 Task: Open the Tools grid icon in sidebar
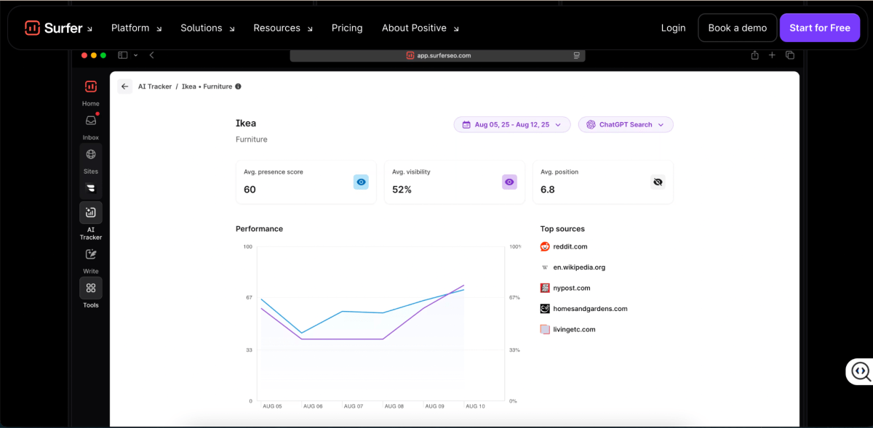click(x=91, y=288)
